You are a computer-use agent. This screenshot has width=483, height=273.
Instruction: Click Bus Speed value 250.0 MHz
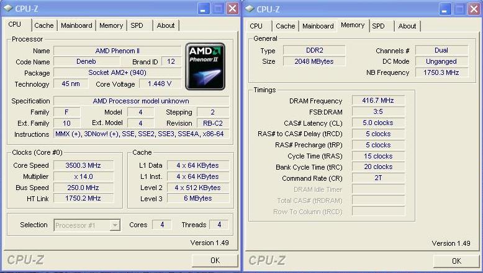click(83, 188)
